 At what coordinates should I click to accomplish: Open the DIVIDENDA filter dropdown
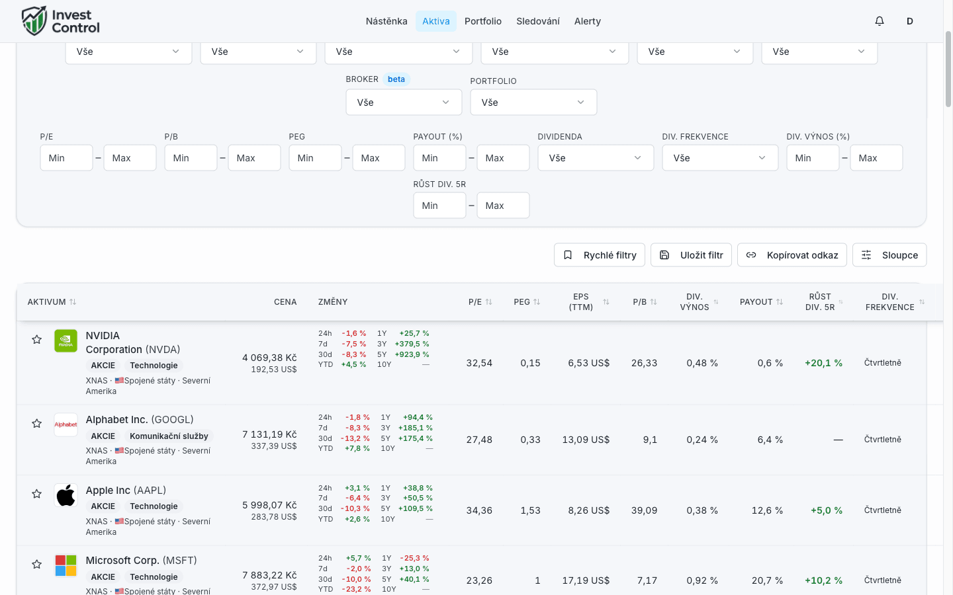(x=596, y=158)
